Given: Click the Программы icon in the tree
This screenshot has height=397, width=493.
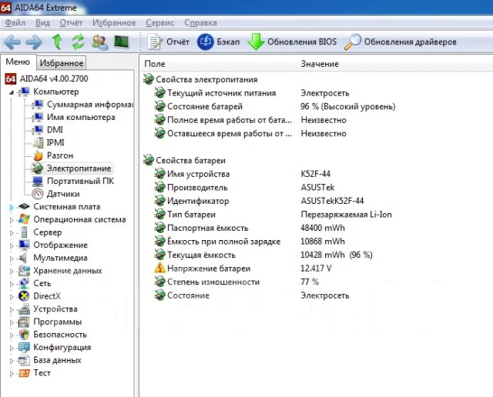Looking at the screenshot, I should tap(24, 322).
